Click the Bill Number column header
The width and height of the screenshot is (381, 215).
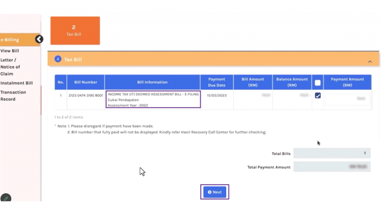point(86,82)
